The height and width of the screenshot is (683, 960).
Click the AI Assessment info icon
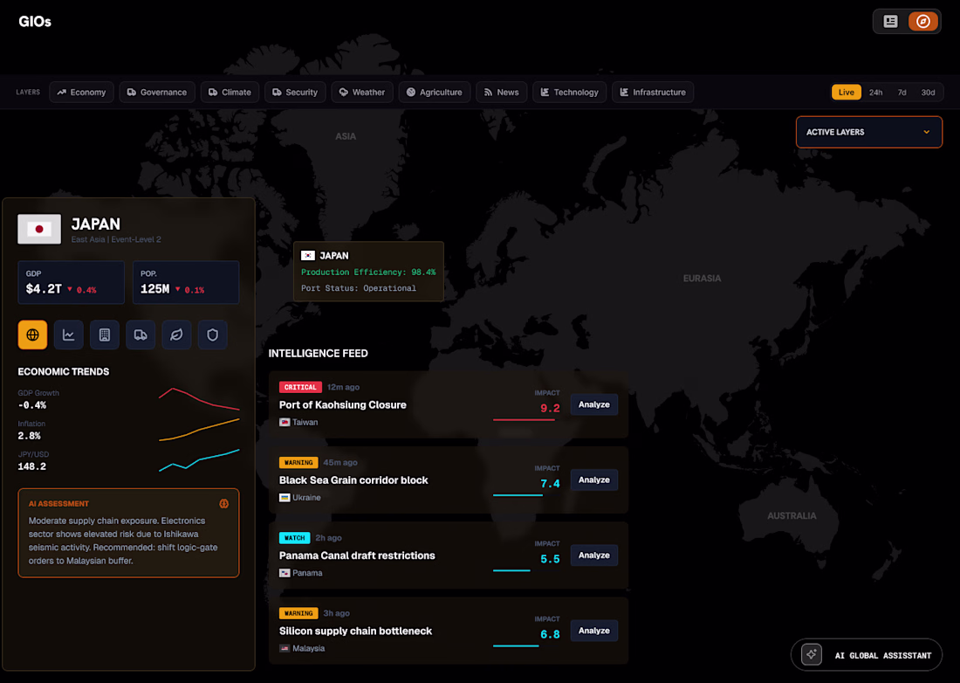pyautogui.click(x=224, y=504)
